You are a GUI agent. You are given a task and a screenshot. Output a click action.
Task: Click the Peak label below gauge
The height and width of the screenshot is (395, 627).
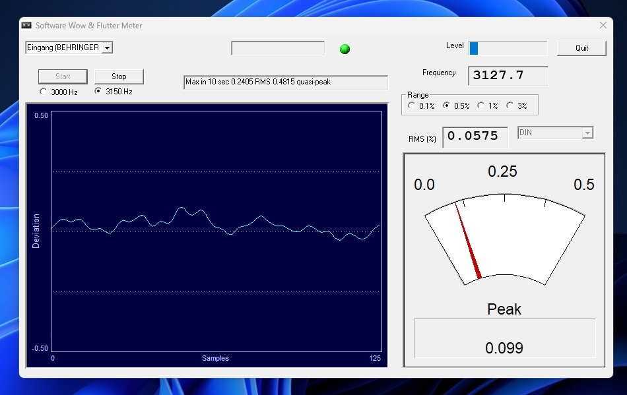(504, 309)
